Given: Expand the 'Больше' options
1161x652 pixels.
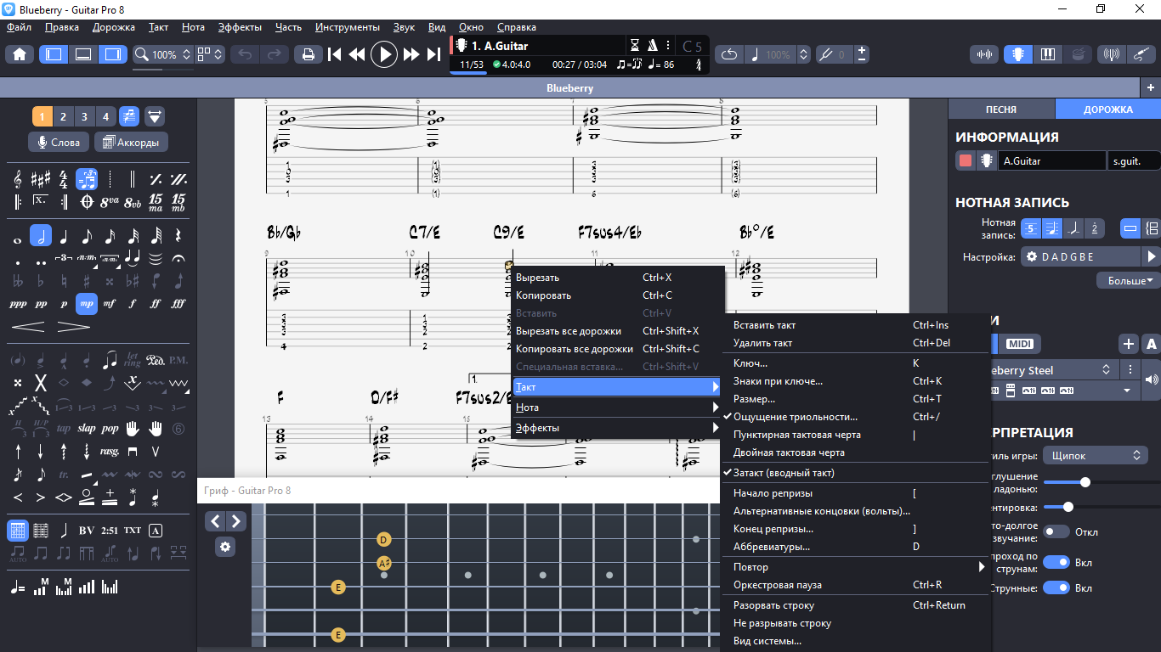Looking at the screenshot, I should [1129, 280].
